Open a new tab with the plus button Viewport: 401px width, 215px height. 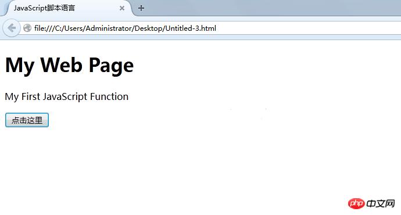tap(141, 8)
